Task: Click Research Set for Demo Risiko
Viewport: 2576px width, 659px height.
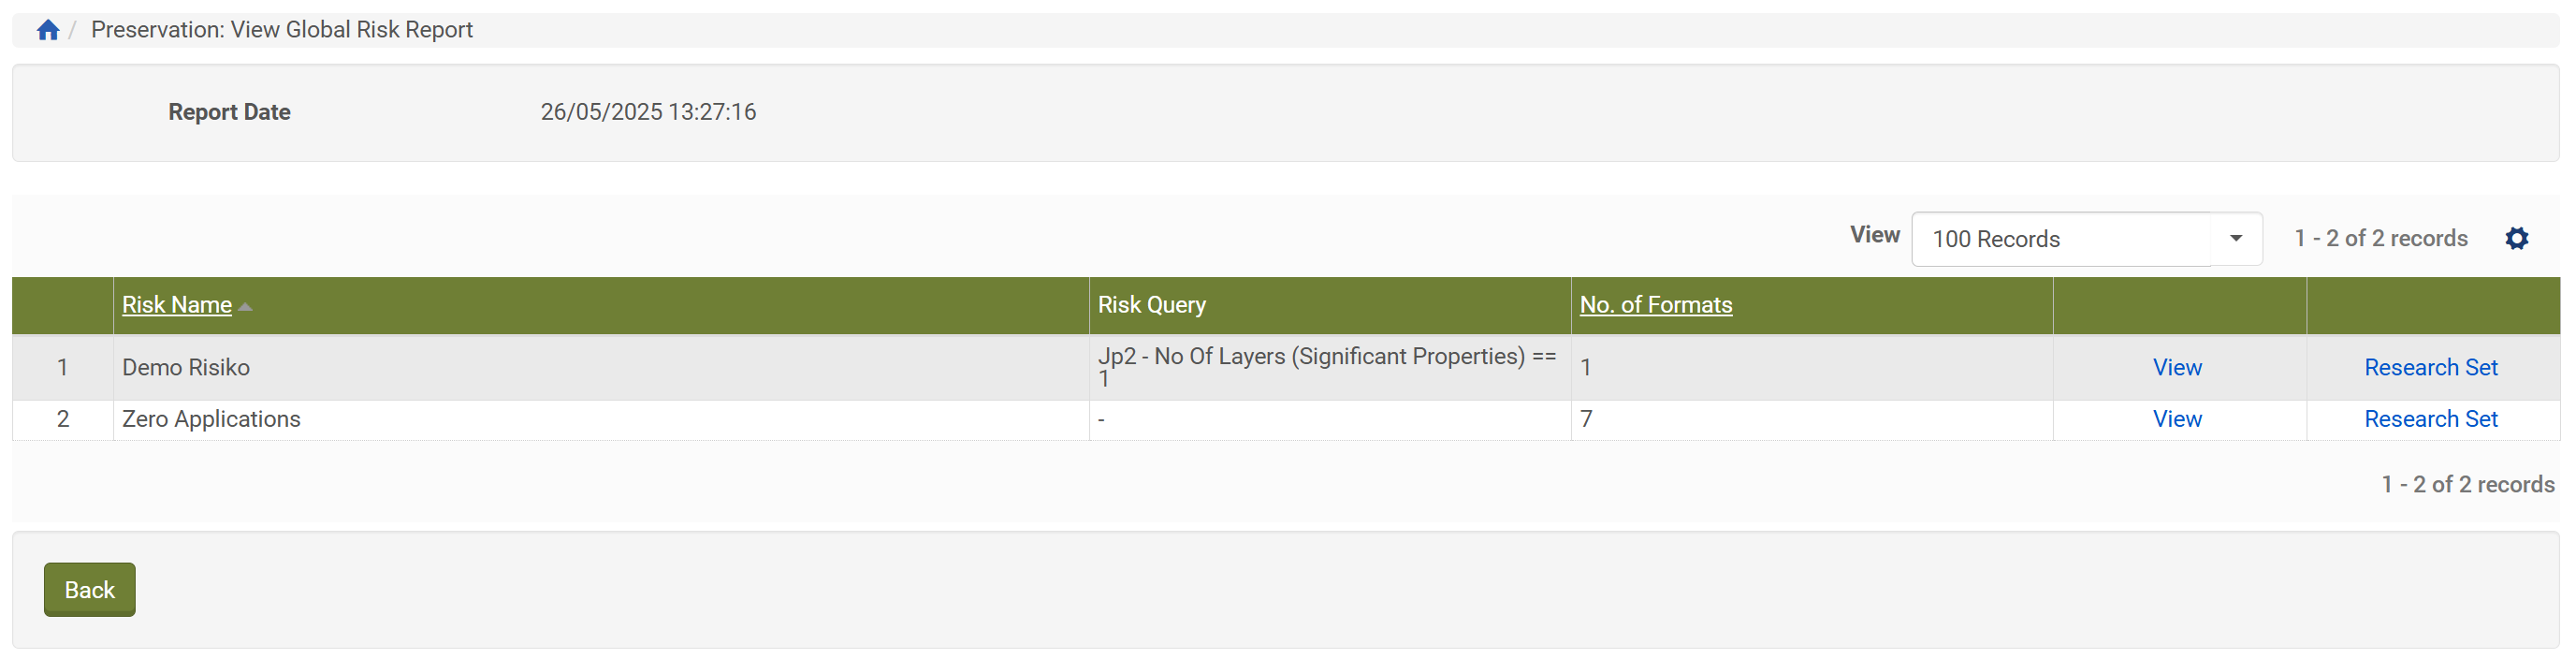Action: coord(2431,367)
